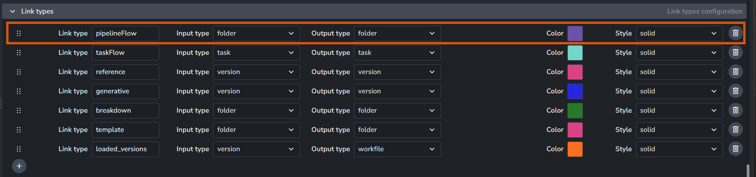This screenshot has width=756, height=177.
Task: Remove the breakdown link type
Action: point(735,110)
